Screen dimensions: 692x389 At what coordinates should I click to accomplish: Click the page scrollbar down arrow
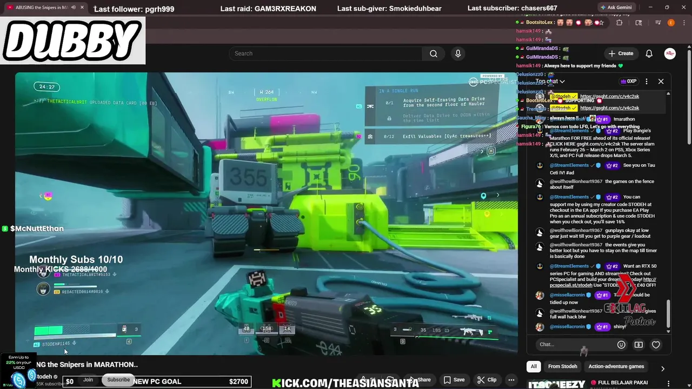(x=689, y=385)
